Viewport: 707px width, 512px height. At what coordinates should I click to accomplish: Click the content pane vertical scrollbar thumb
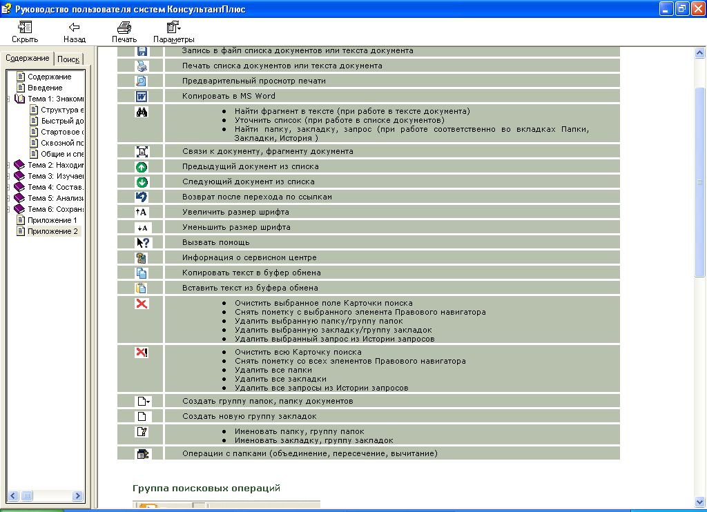coord(700,182)
